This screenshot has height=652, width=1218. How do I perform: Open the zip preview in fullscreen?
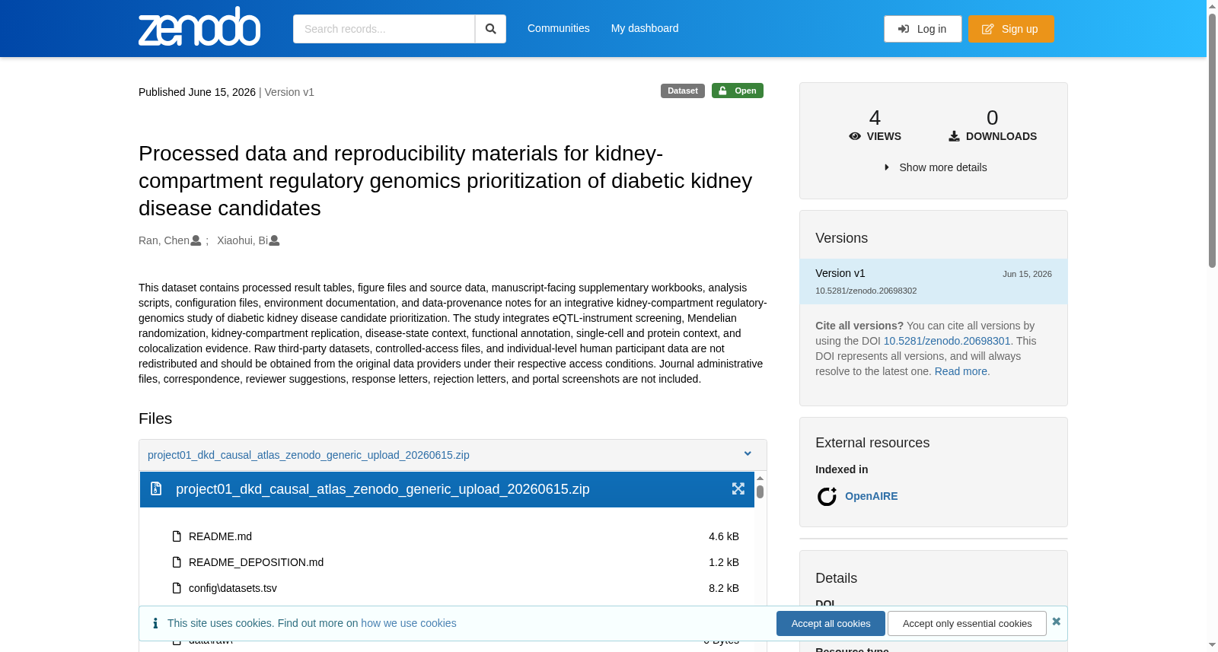click(738, 488)
